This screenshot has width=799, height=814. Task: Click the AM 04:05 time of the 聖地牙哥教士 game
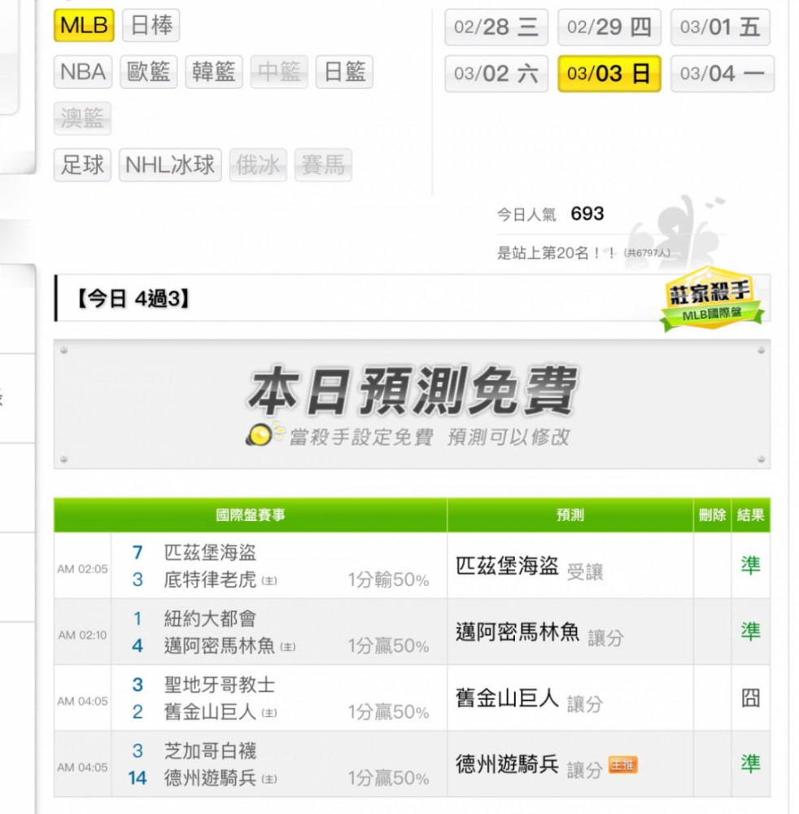(x=82, y=702)
